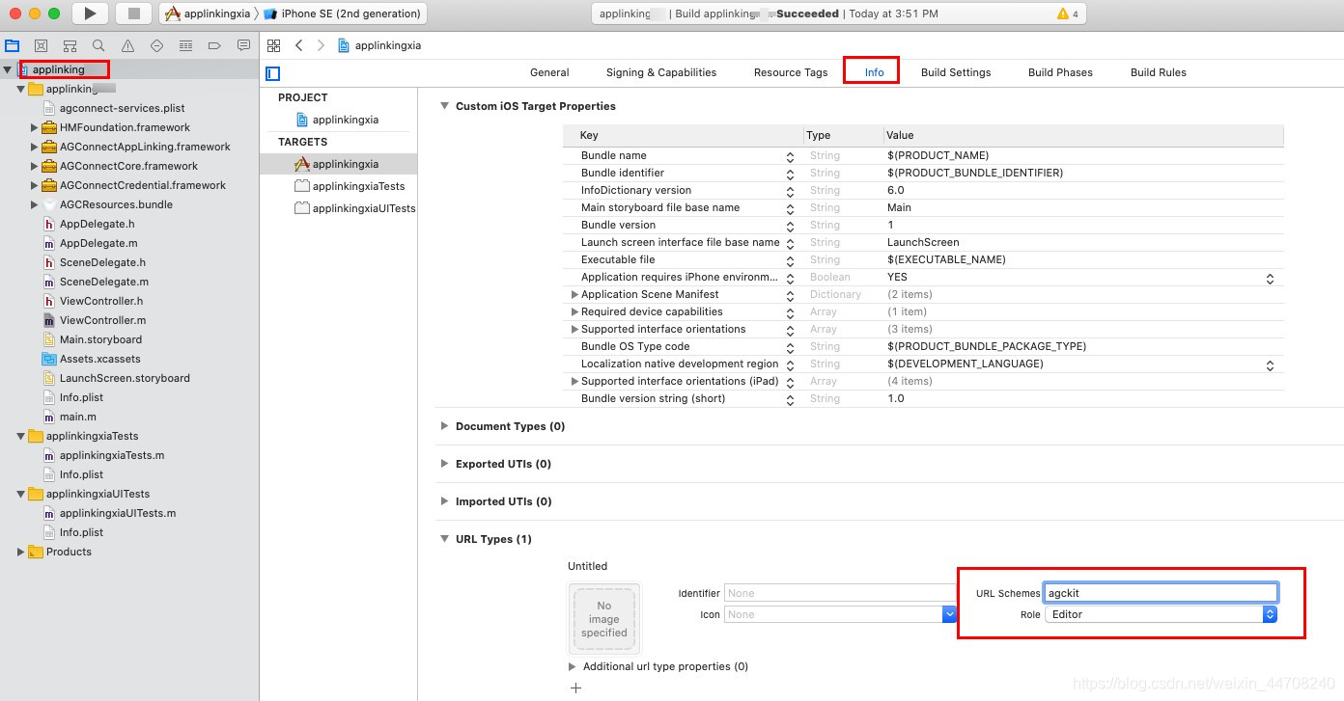Stop the running build with Stop button
1344x701 pixels.
(x=134, y=13)
